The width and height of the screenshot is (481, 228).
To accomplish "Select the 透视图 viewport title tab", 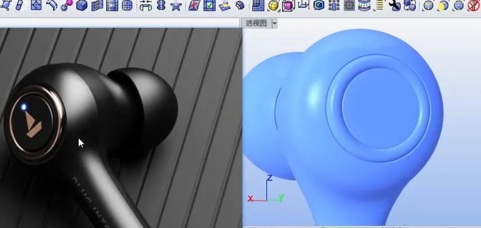I will pyautogui.click(x=256, y=23).
